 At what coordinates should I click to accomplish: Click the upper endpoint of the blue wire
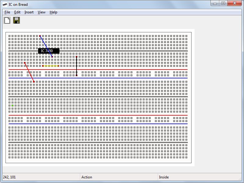[40, 36]
